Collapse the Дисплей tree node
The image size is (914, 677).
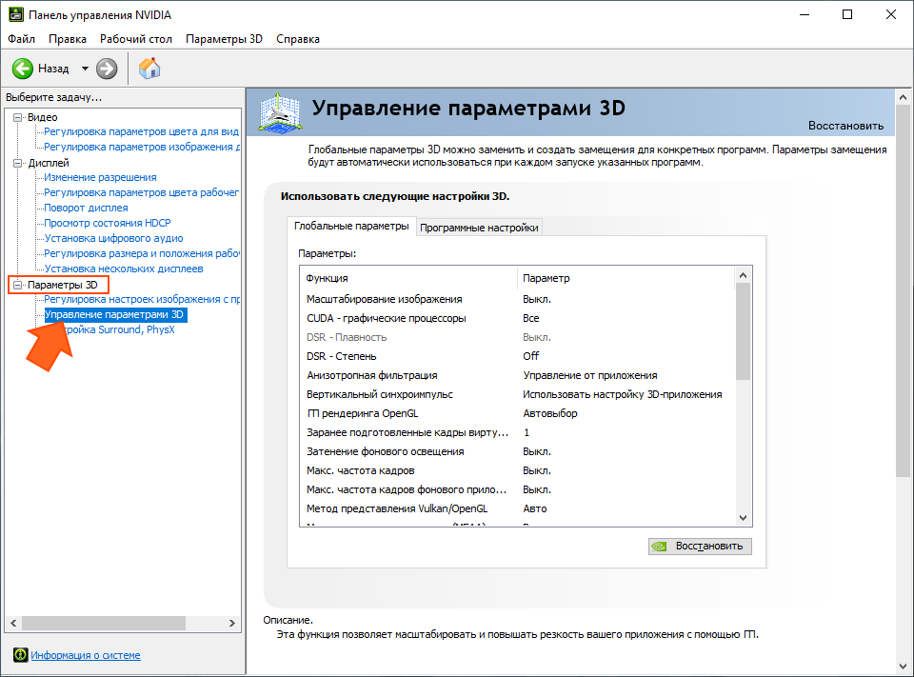pos(17,163)
